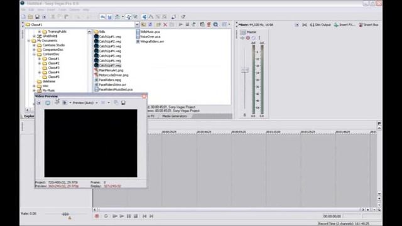The image size is (402, 226).
Task: Toggle the Automatic Crossfades toolbar icon
Action: 110,17
